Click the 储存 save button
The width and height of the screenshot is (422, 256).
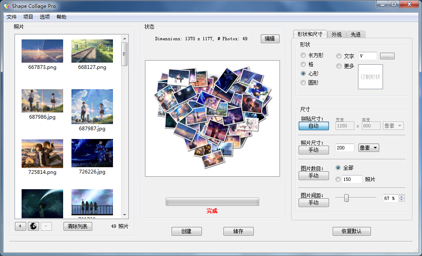(x=238, y=231)
